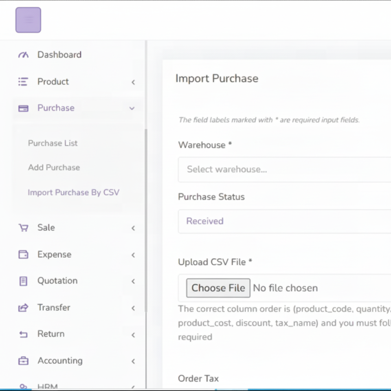Open Import Purchase By CSV link
Screen dimensions: 391x391
coord(73,192)
